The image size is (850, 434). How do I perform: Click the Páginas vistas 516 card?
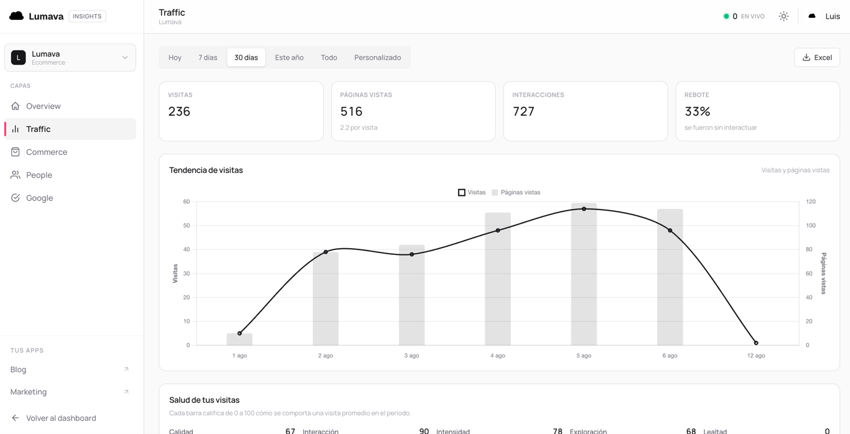[x=414, y=111]
